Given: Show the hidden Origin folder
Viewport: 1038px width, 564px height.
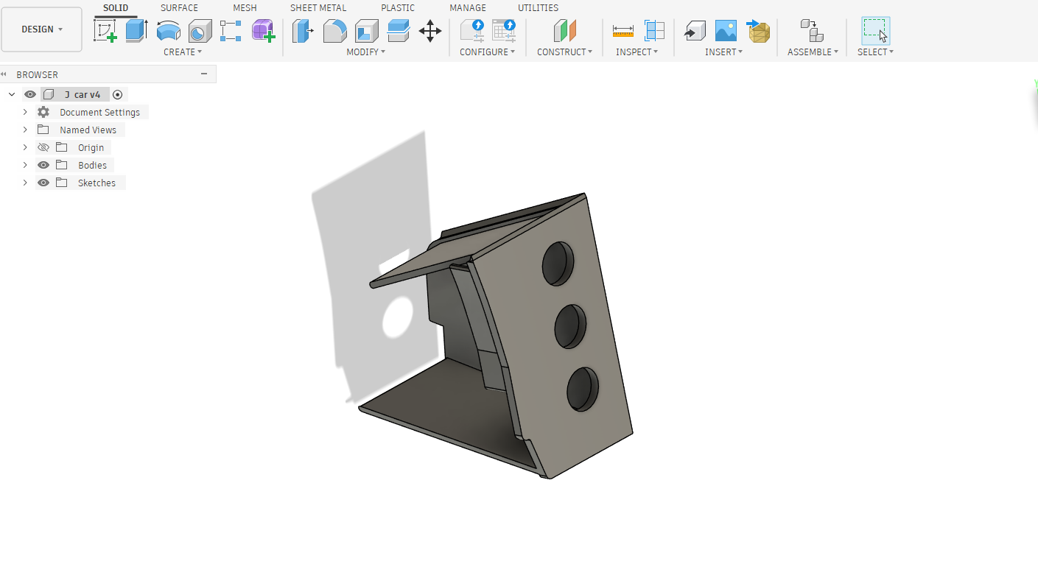Looking at the screenshot, I should pyautogui.click(x=43, y=148).
